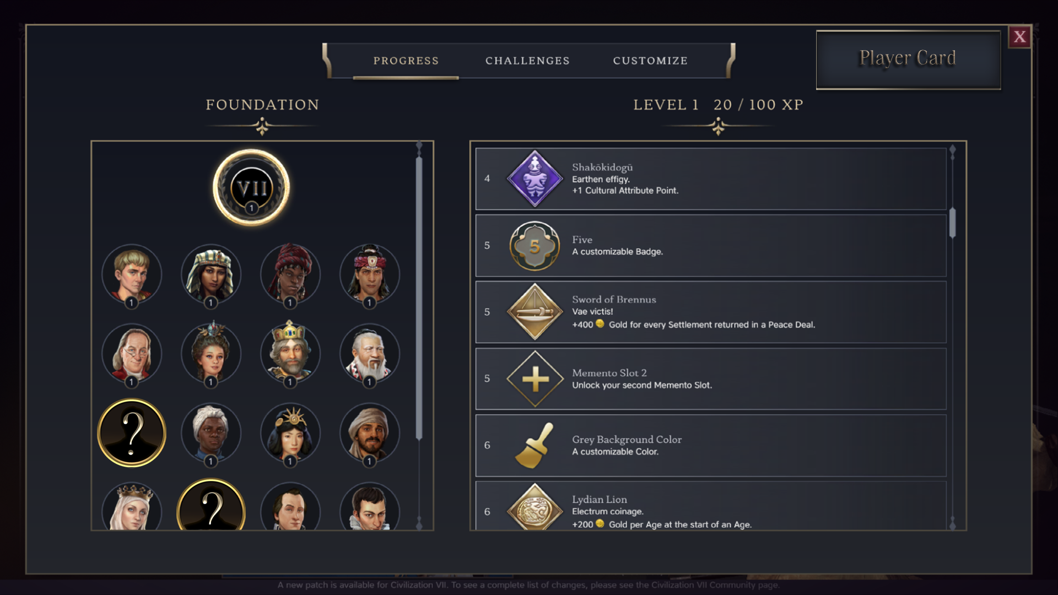Open the Player Card button

click(908, 59)
